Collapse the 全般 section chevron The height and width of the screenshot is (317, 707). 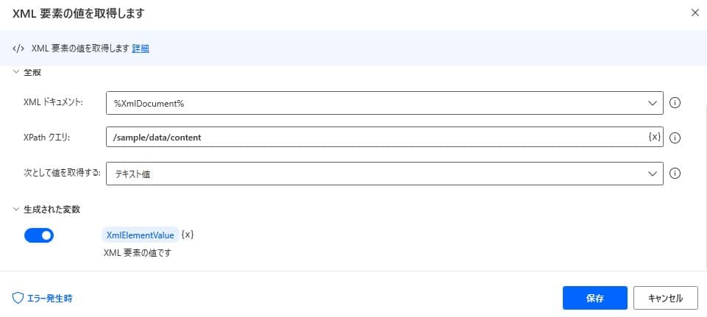[17, 73]
